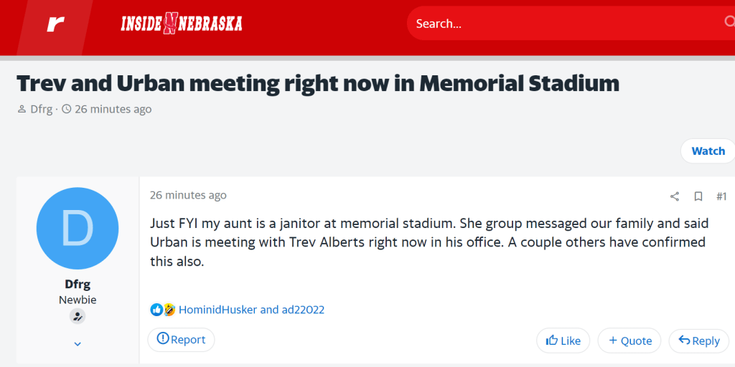Click the Rivals 'r' logo icon
The image size is (735, 367).
point(55,24)
